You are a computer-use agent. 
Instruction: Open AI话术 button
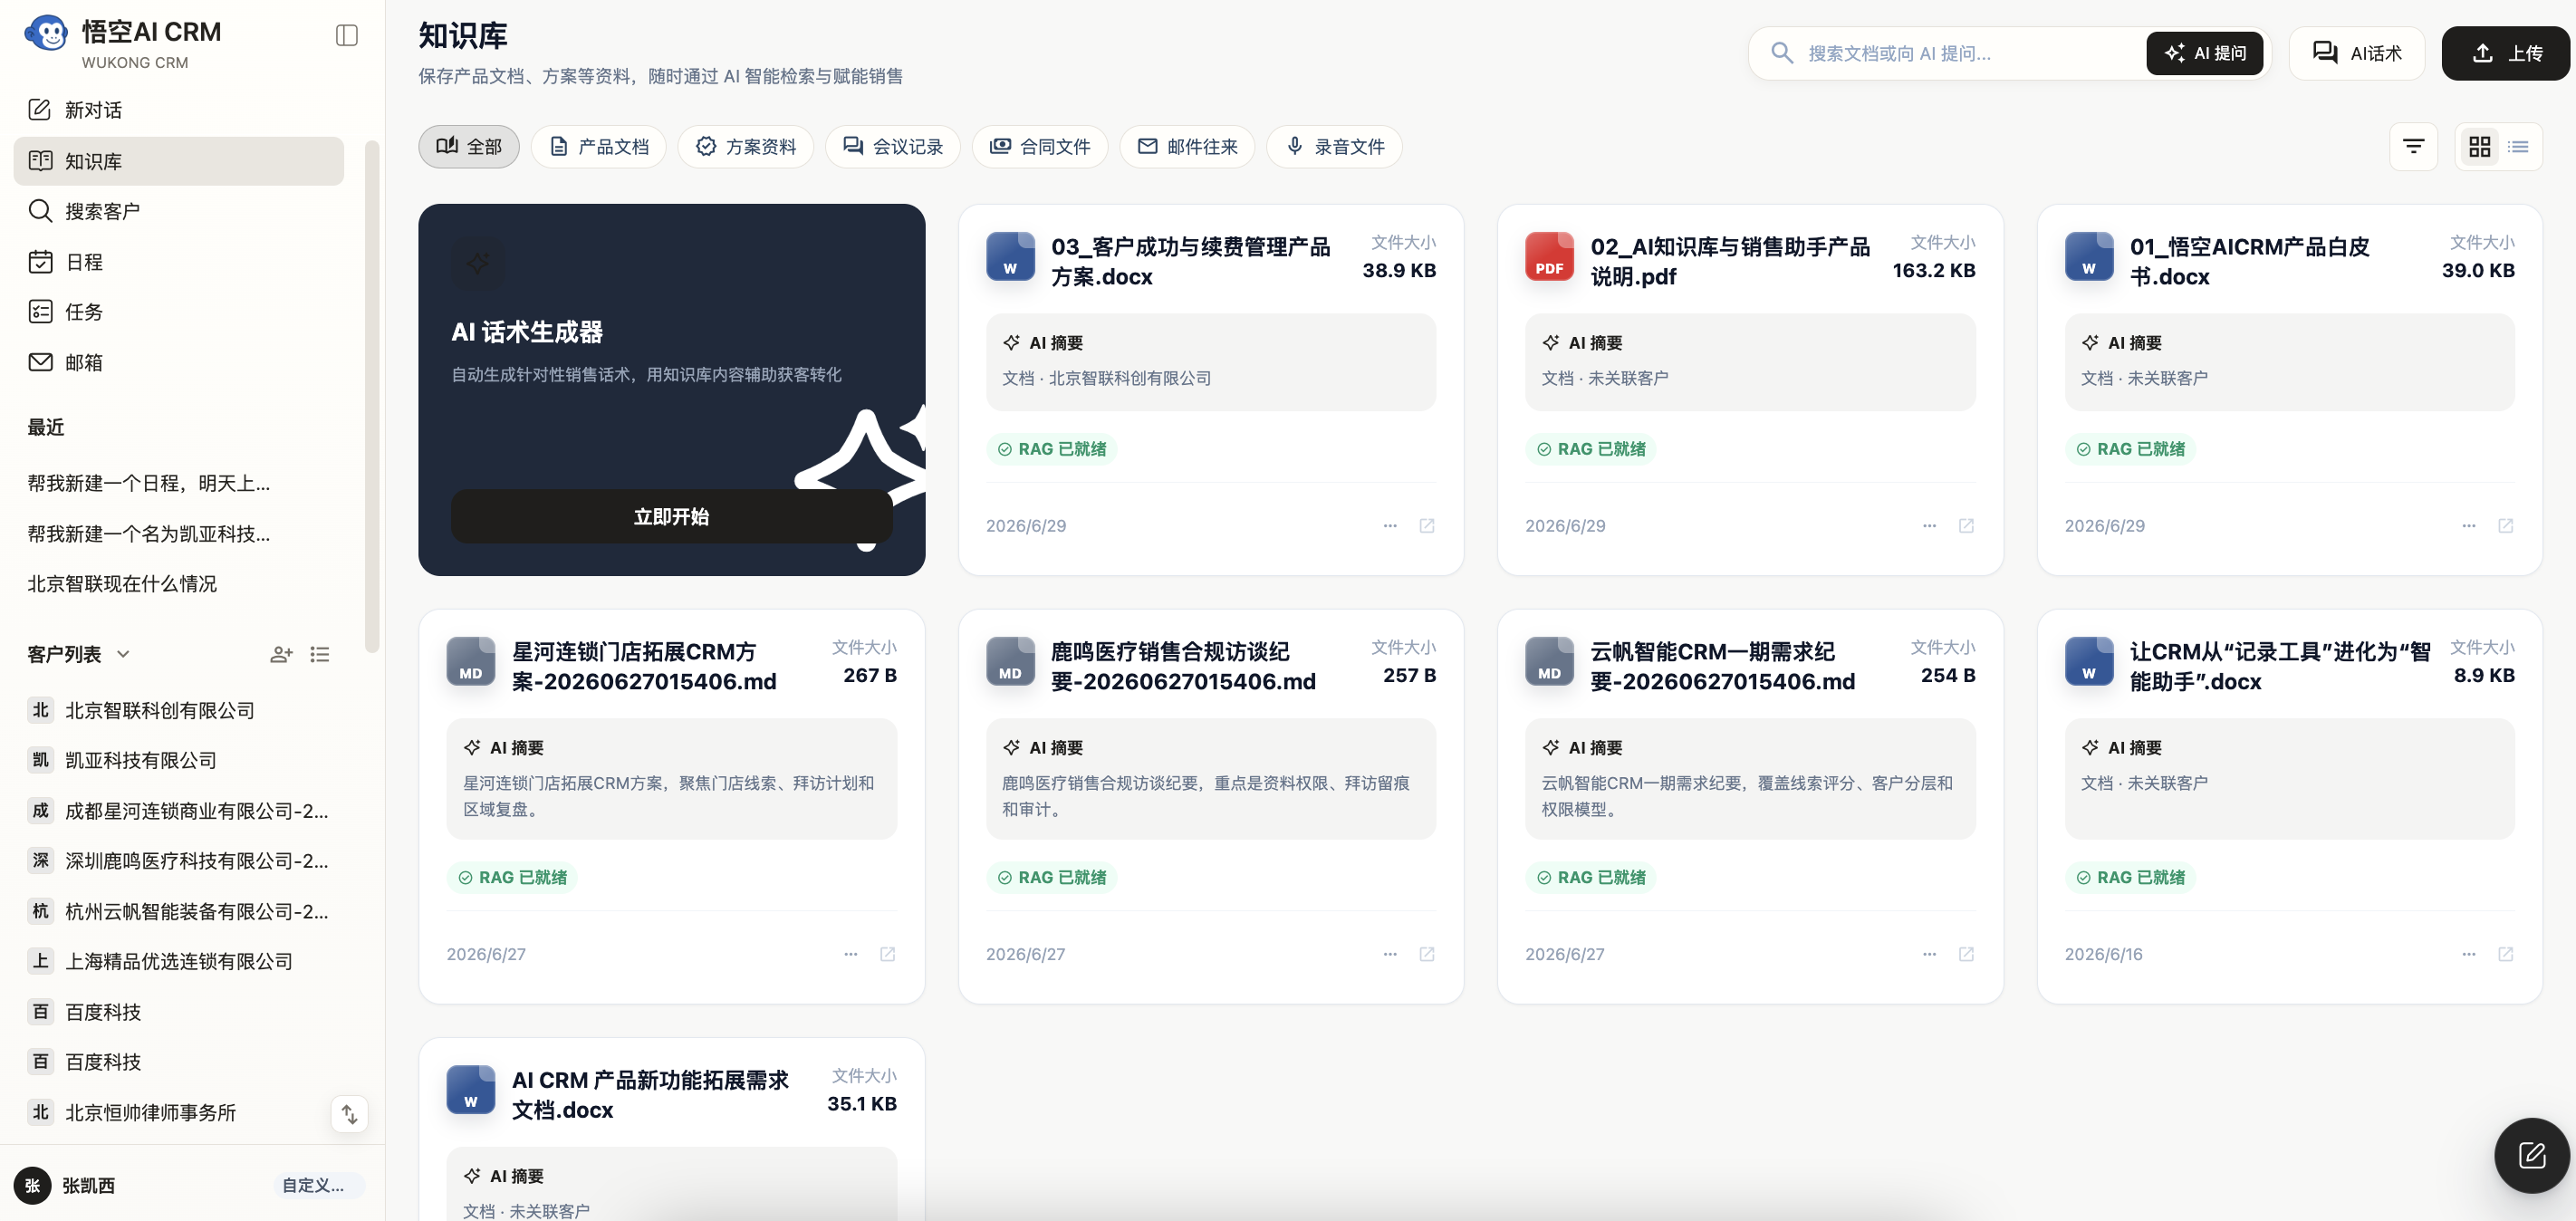click(2356, 53)
